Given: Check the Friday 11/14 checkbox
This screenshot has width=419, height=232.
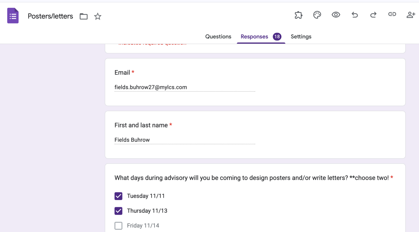Looking at the screenshot, I should pyautogui.click(x=118, y=225).
